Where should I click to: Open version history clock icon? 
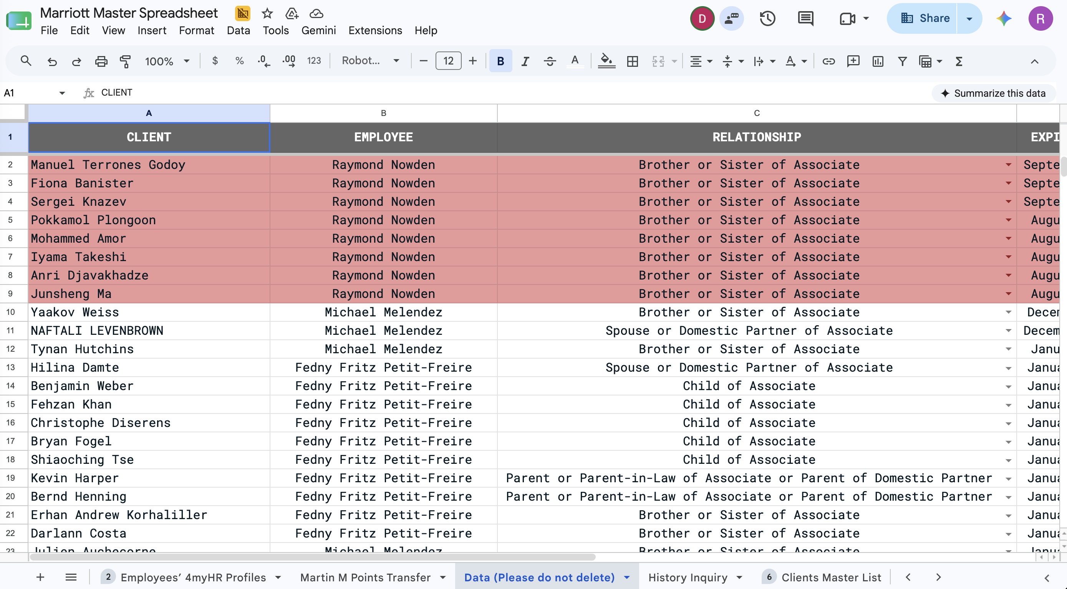pos(767,18)
